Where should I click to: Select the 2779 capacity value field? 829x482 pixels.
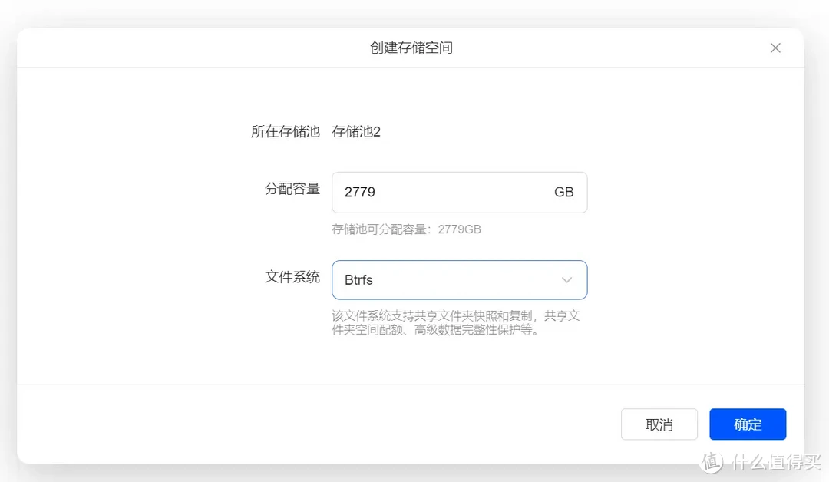(x=359, y=192)
